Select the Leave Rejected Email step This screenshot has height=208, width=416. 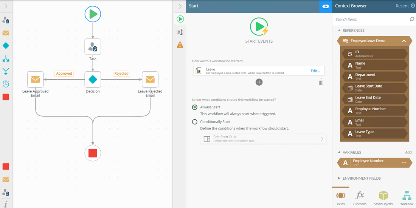150,79
